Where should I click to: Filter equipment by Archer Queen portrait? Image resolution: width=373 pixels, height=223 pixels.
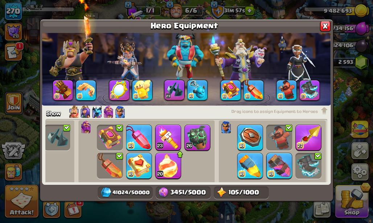(x=85, y=112)
